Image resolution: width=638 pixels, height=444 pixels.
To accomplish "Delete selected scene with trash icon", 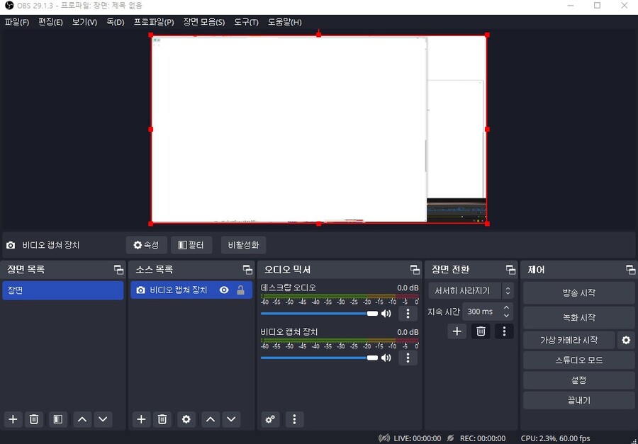I will point(34,419).
